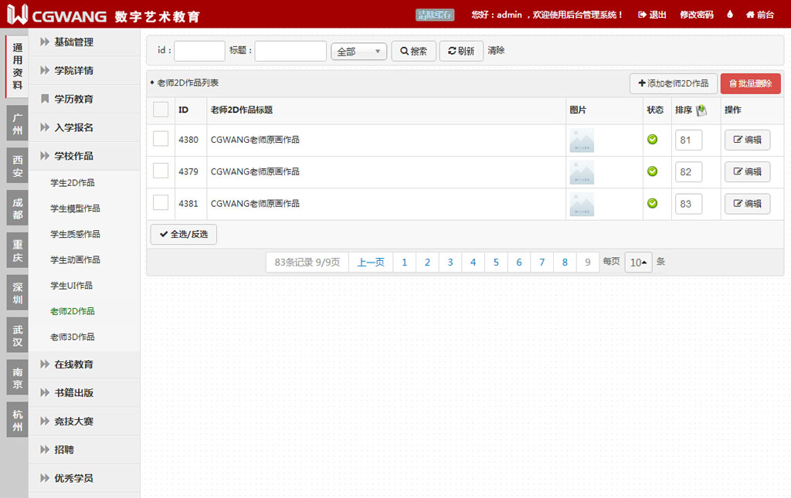Expand the 在线教育 menu

pos(83,364)
